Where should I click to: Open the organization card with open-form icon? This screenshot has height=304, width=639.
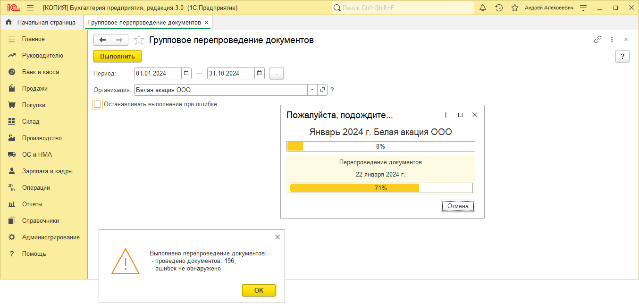click(323, 90)
